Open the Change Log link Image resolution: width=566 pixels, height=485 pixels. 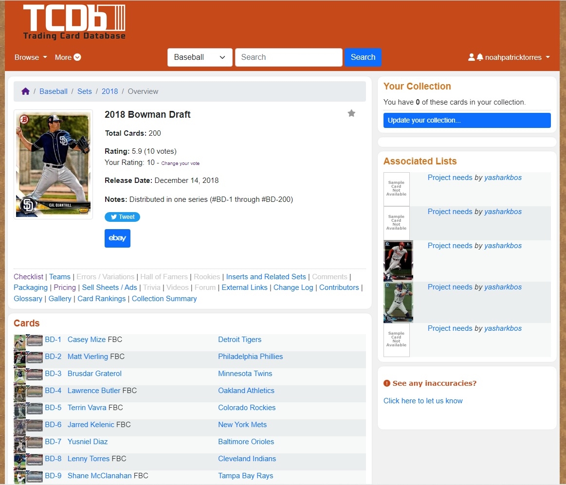coord(293,287)
